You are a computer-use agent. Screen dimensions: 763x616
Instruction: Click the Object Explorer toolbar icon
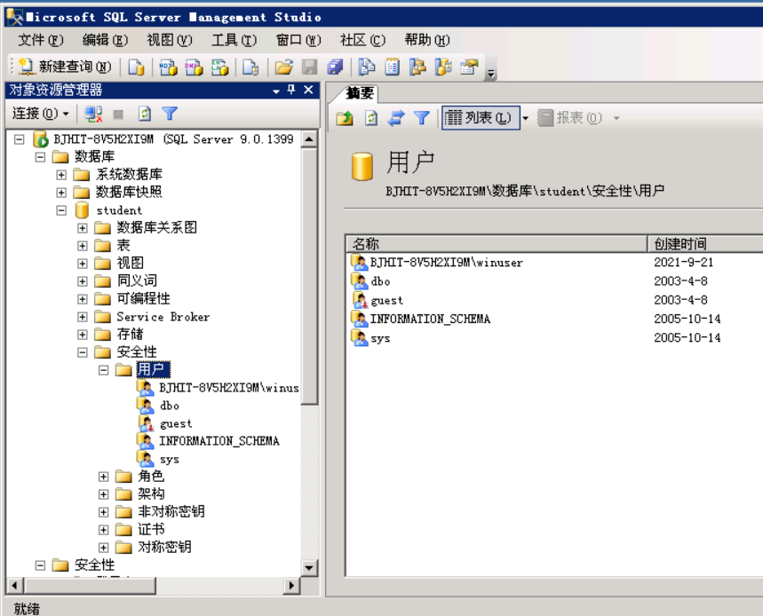pos(417,67)
